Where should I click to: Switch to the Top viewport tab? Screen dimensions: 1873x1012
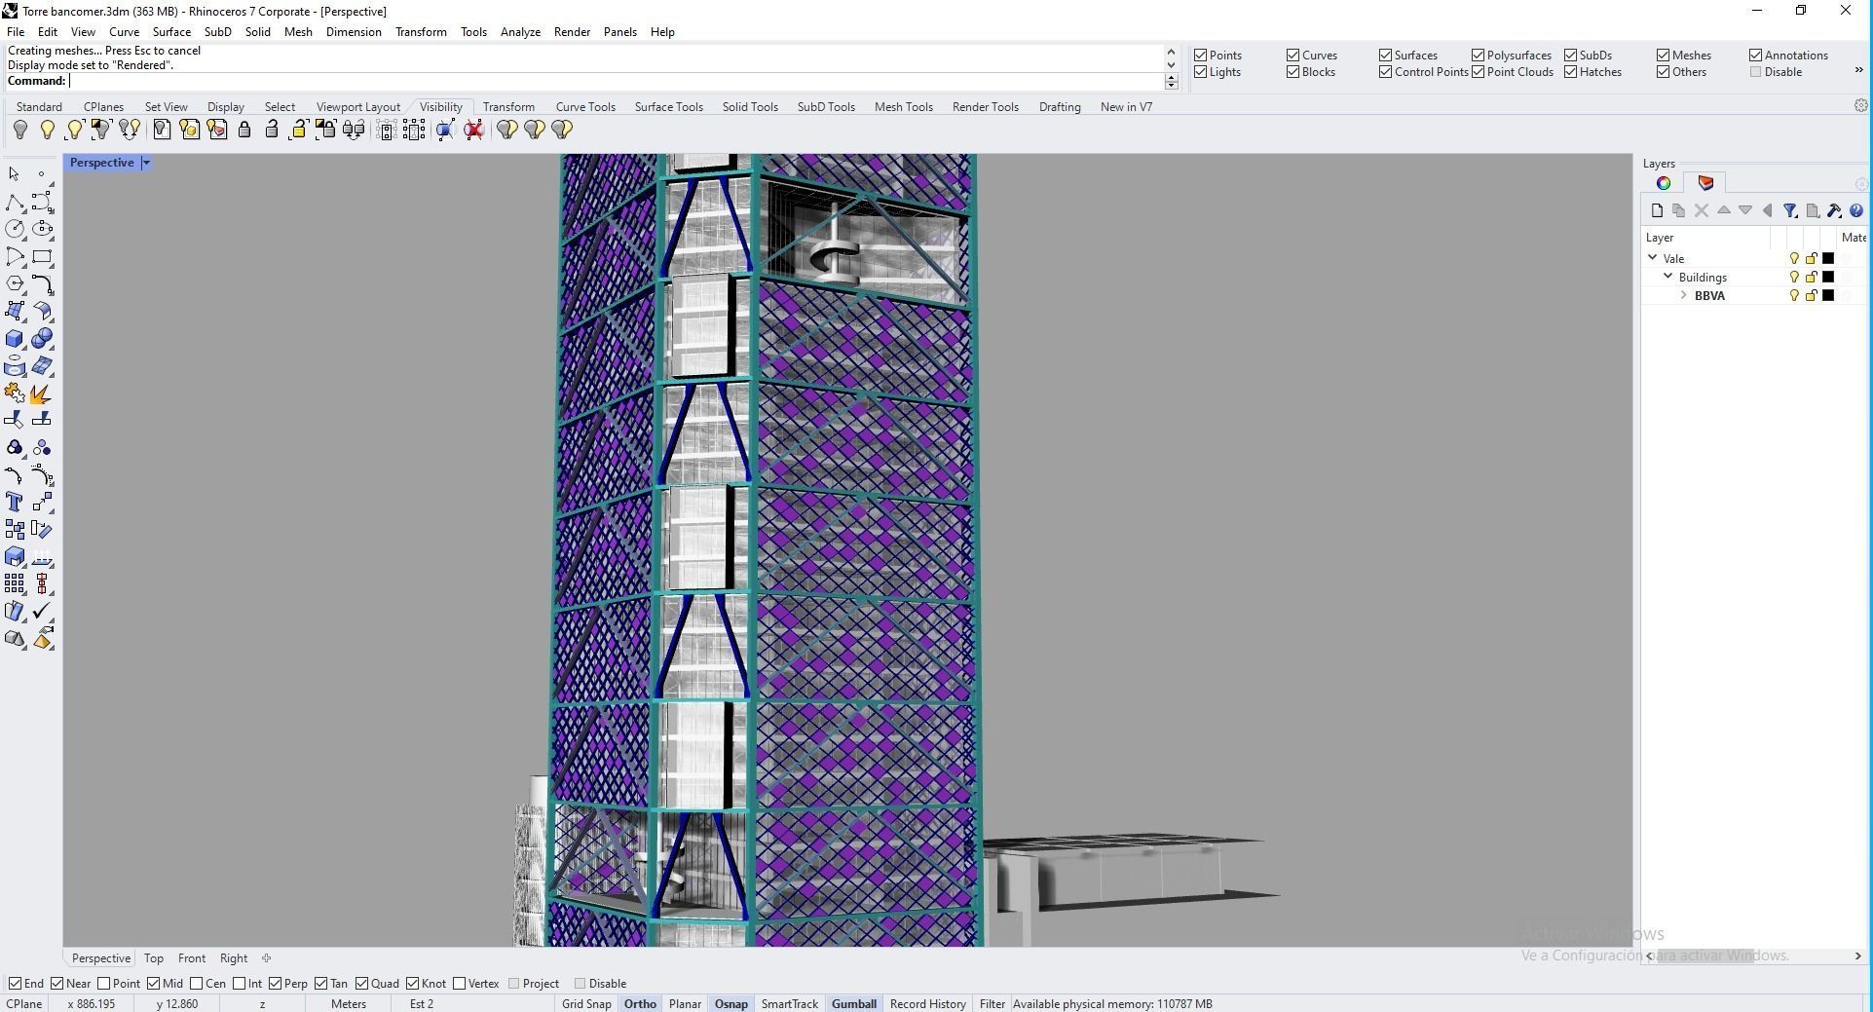(154, 958)
